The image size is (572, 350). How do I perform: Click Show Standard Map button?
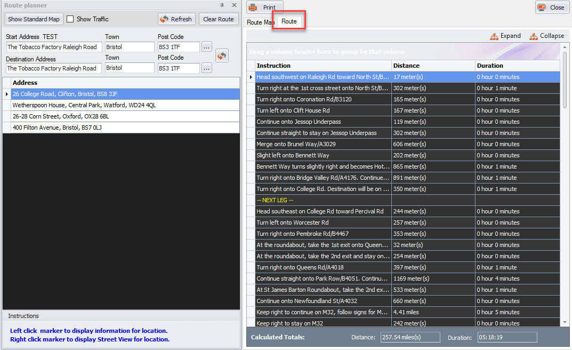[x=34, y=19]
